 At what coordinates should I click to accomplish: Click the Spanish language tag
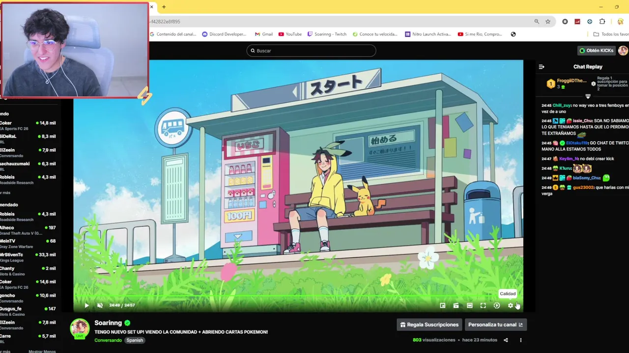tap(135, 340)
